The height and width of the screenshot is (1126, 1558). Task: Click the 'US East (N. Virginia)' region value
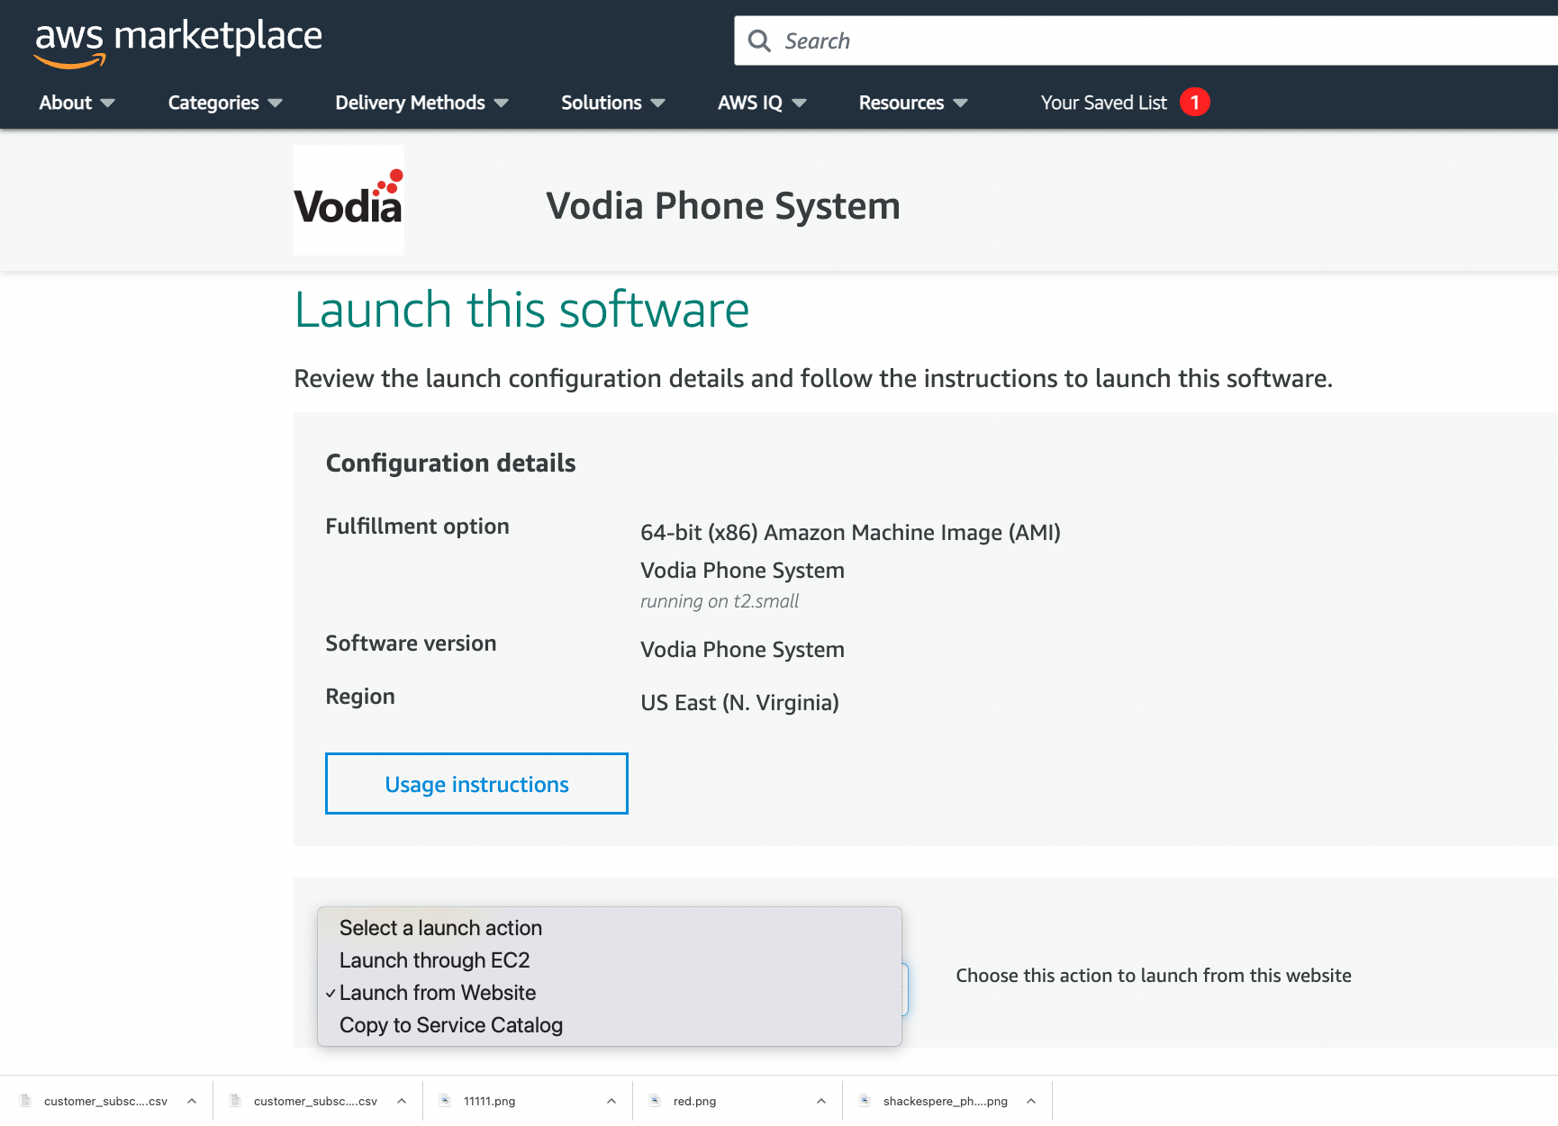(739, 703)
